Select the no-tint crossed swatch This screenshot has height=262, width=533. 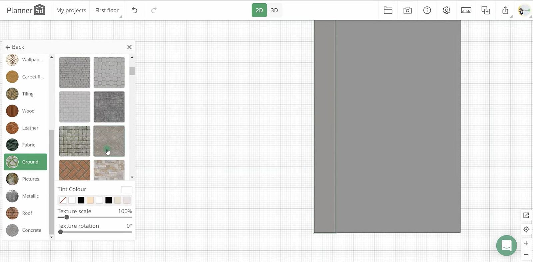pos(63,200)
